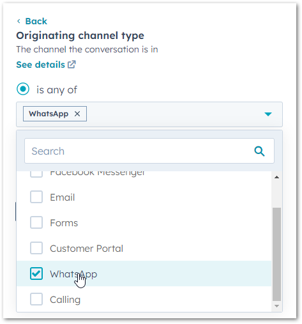Click the options list scrollbar thumb
302x324 pixels.
(276, 254)
